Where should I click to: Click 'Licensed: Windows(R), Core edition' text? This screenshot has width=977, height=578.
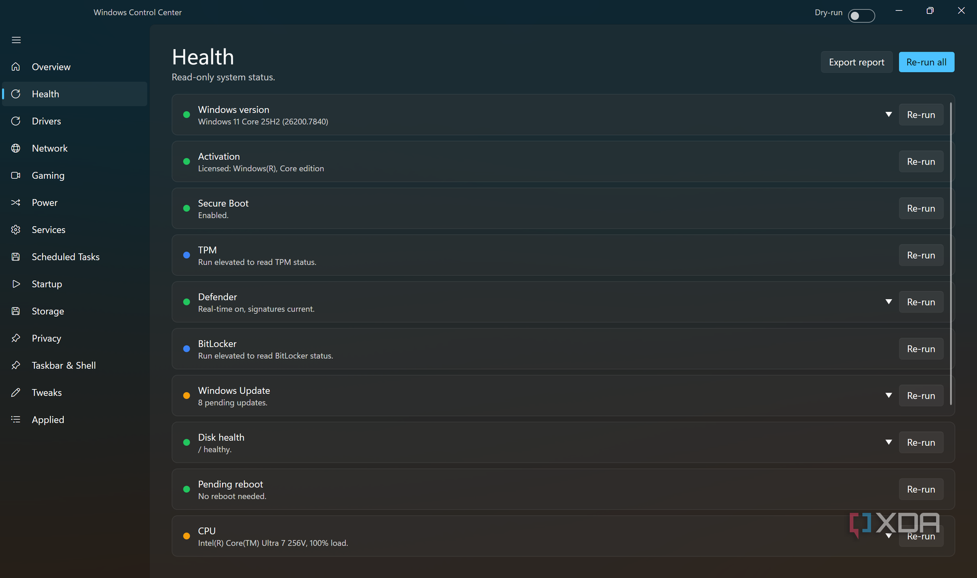point(261,169)
